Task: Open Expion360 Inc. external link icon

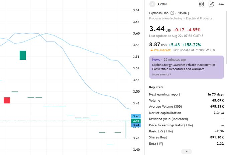Action: (x=172, y=13)
